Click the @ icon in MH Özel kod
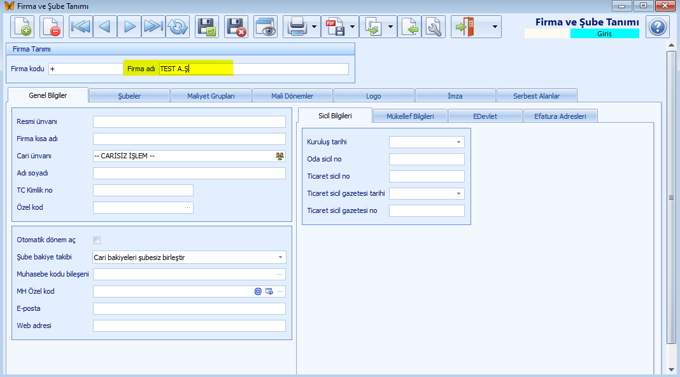The width and height of the screenshot is (680, 377). click(258, 291)
